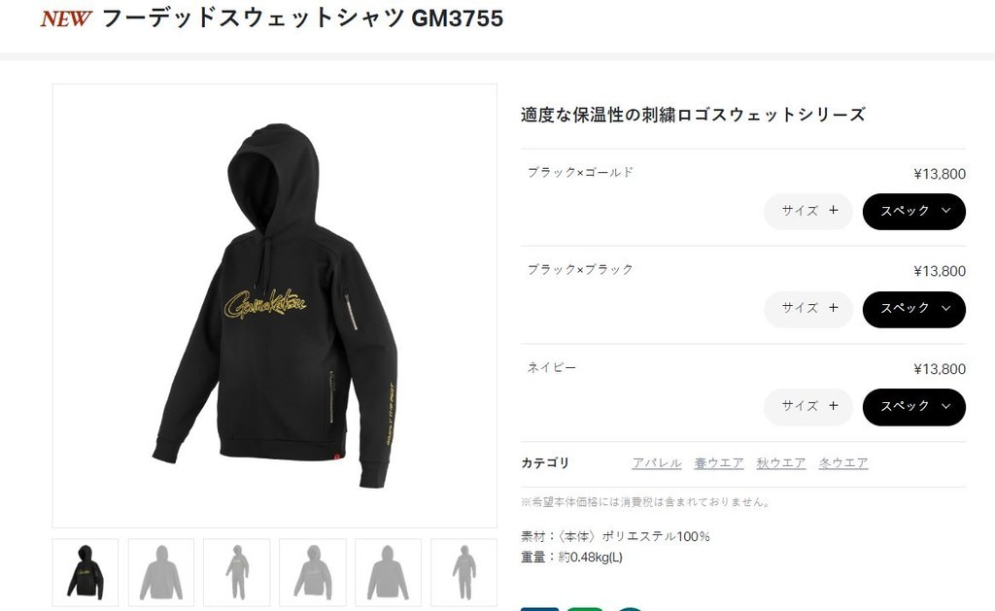
Task: Open the アパレル category link
Action: 657,463
